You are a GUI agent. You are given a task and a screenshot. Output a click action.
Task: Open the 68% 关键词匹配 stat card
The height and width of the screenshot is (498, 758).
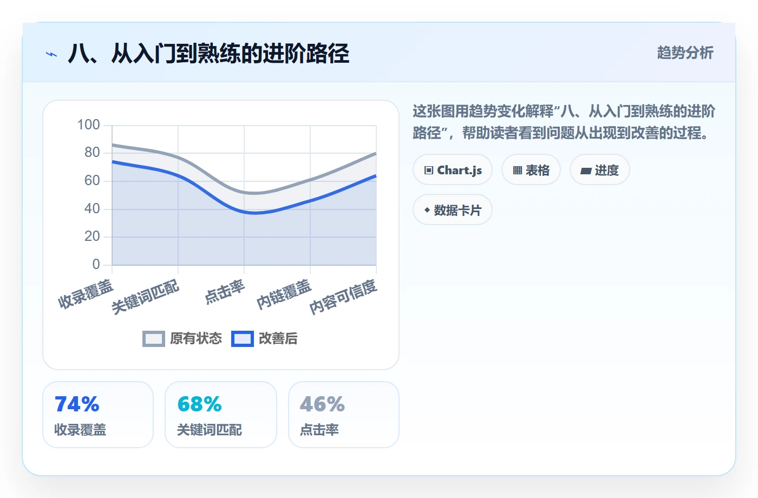[221, 415]
